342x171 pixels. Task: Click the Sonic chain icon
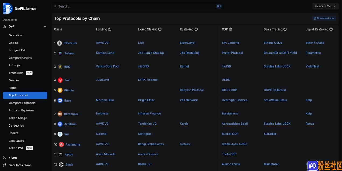pos(61,165)
